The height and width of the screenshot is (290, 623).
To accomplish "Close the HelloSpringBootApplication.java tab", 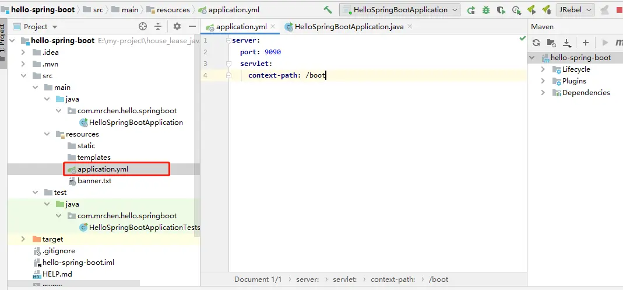I will click(x=410, y=26).
